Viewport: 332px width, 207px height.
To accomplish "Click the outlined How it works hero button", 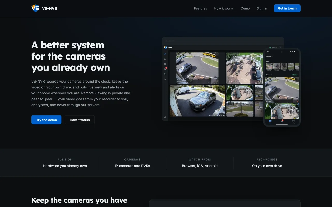I will (x=80, y=120).
